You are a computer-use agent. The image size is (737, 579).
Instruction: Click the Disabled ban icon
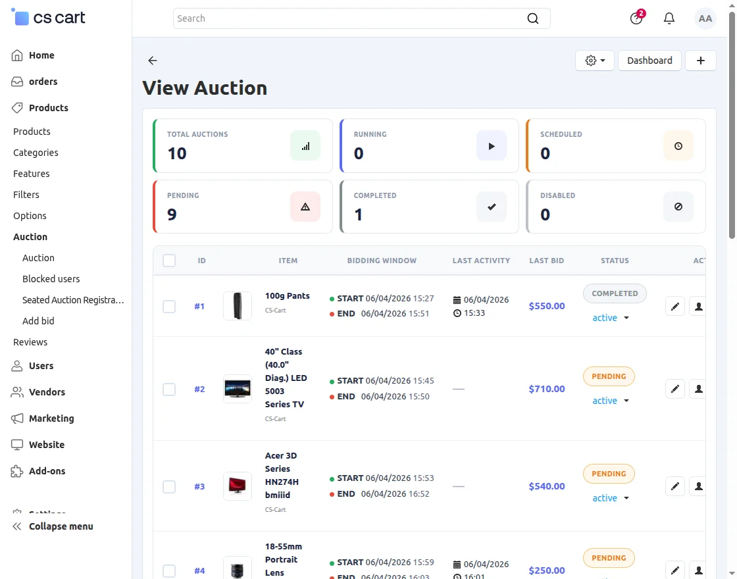point(678,207)
